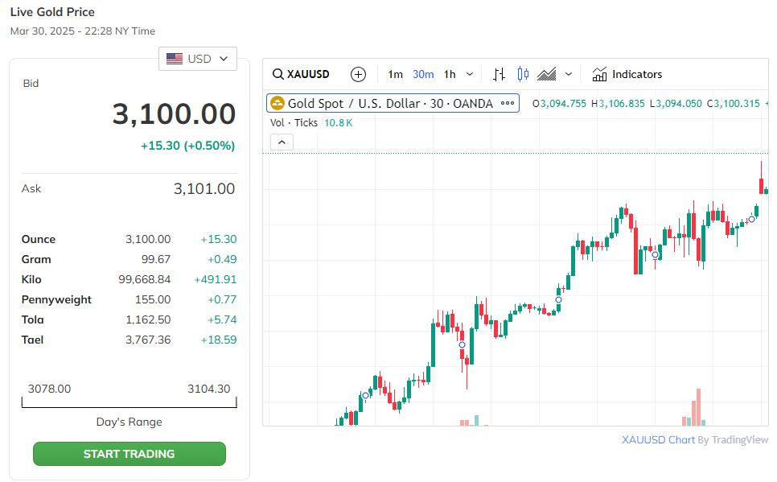Screen dimensions: 777x482
Task: Switch to 1h timeframe
Action: [x=450, y=74]
